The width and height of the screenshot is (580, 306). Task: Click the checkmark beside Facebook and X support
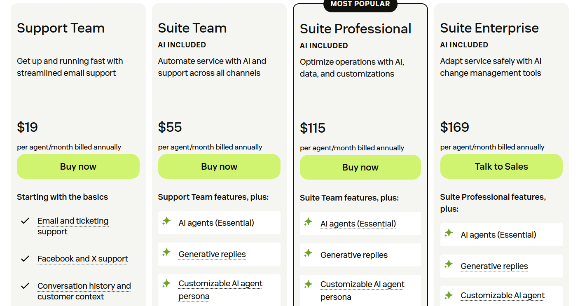(26, 258)
